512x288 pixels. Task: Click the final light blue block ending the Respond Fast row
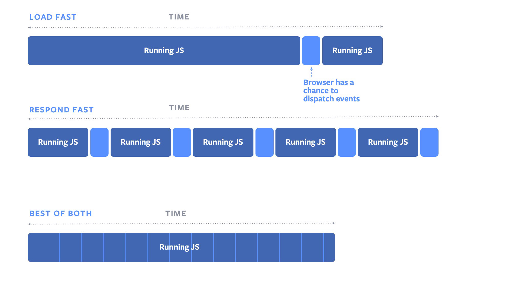tap(429, 142)
